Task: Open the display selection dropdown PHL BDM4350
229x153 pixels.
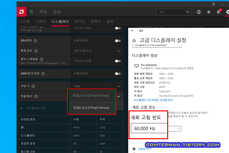Action: (x=157, y=45)
